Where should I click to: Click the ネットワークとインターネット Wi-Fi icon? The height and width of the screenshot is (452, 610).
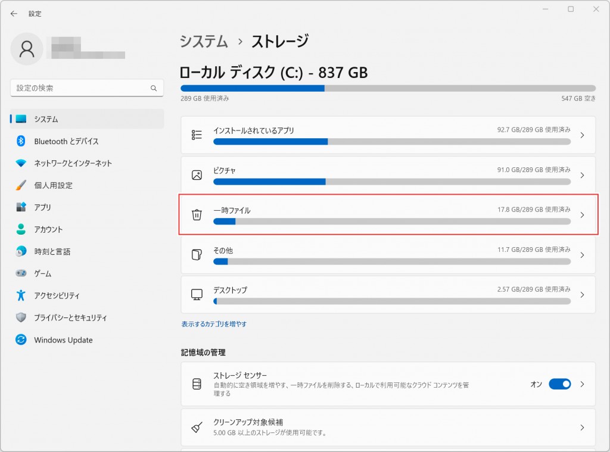(x=21, y=163)
